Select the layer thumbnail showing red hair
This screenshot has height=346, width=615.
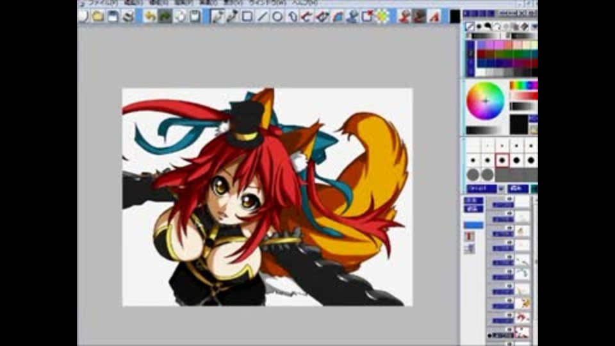pyautogui.click(x=522, y=318)
